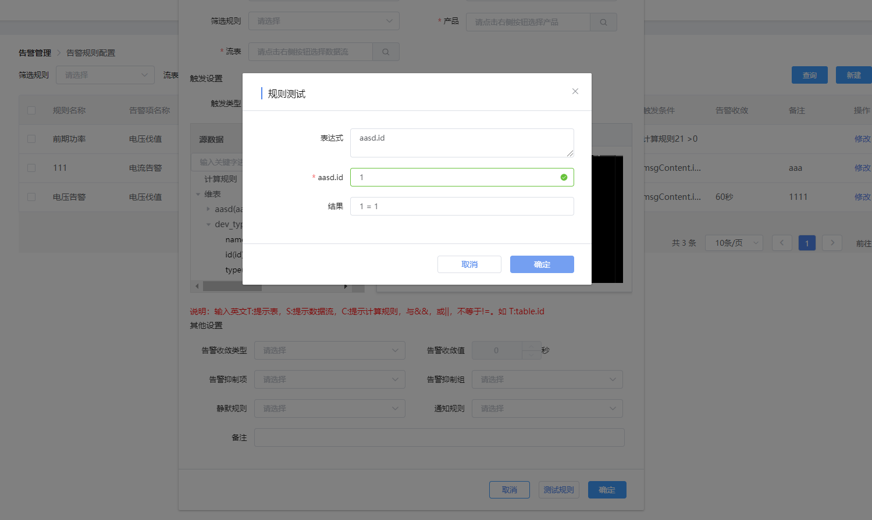Check the row checkbox for 111
The image size is (872, 520).
[x=31, y=168]
